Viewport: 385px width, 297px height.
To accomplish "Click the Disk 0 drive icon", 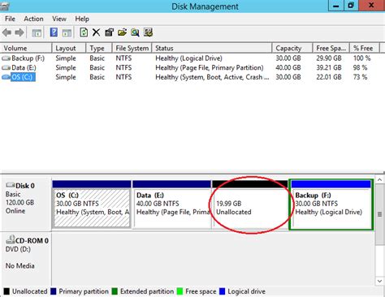I will 11,185.
